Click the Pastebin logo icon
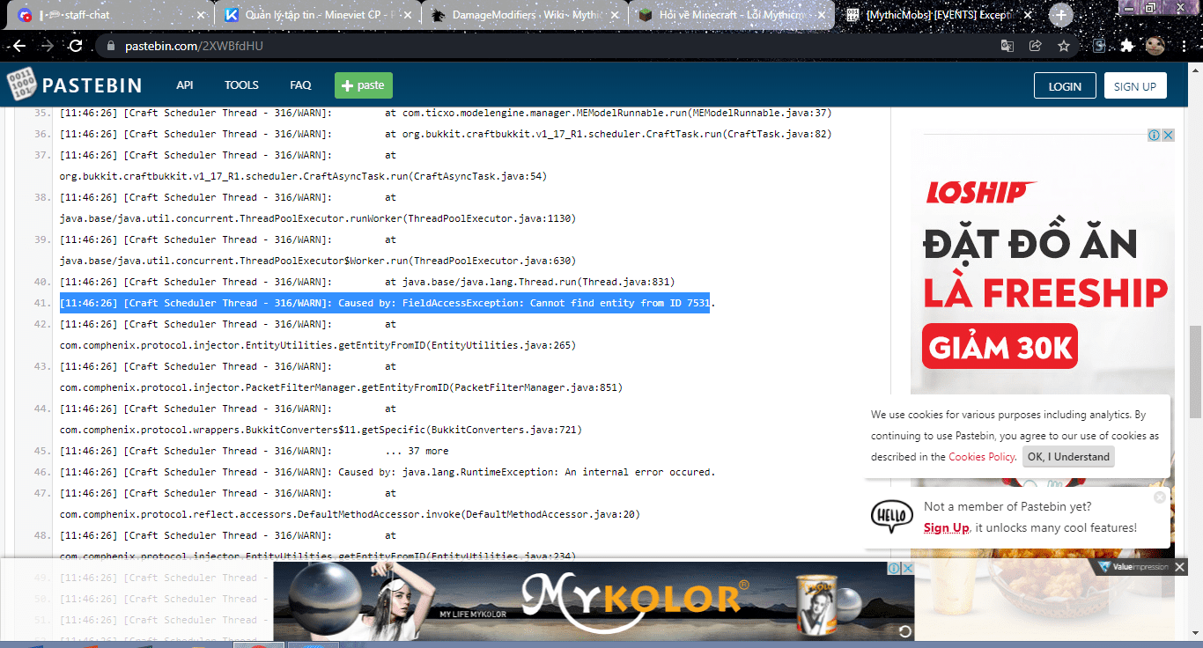The height and width of the screenshot is (648, 1203). (21, 85)
